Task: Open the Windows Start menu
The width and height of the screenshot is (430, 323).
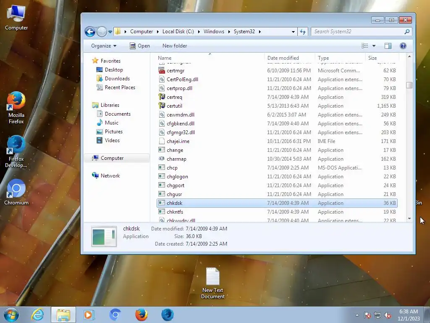Action: [x=11, y=315]
